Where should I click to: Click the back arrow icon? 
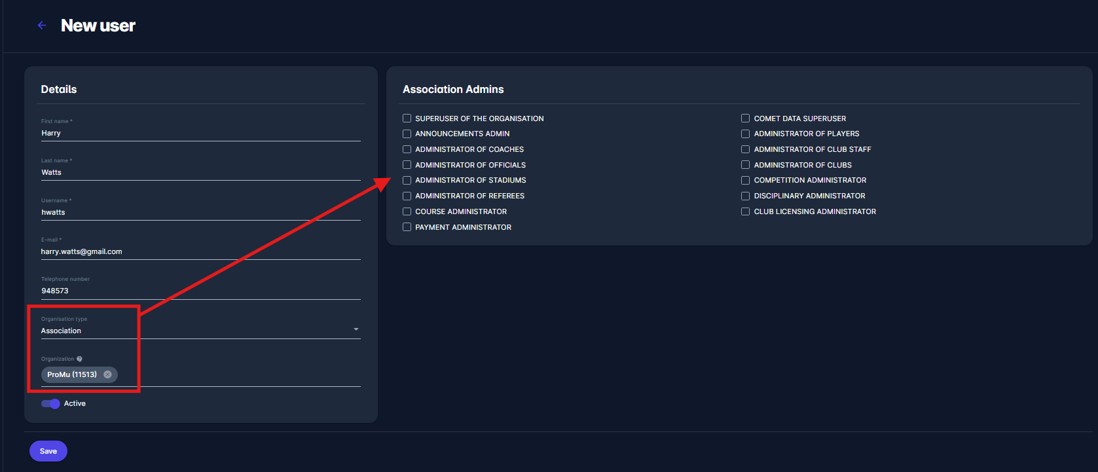click(x=42, y=26)
